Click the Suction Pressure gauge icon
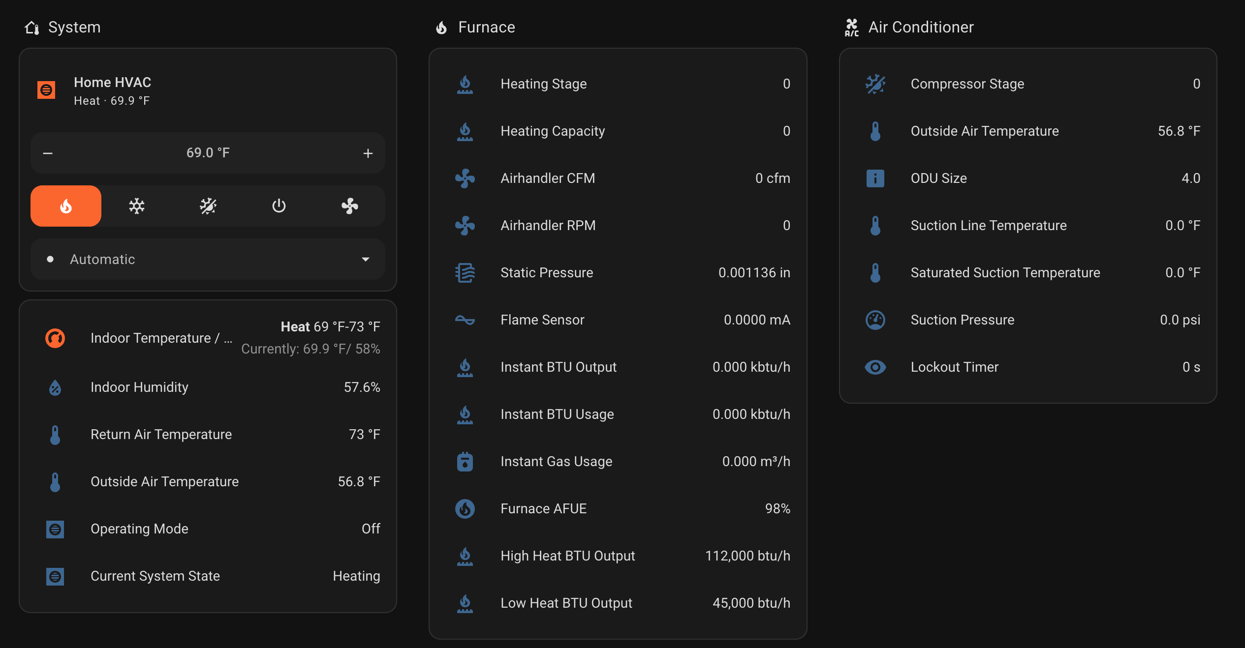 (875, 320)
